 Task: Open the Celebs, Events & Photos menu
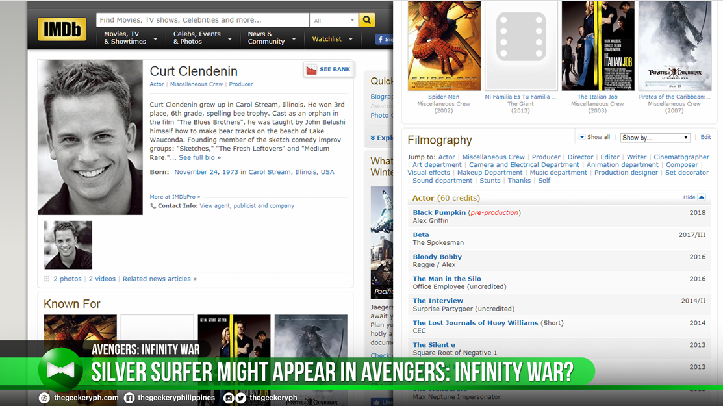tap(202, 38)
